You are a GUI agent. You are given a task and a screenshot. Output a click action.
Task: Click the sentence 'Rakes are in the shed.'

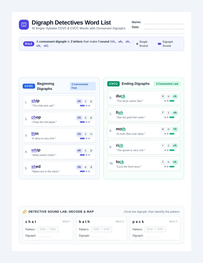pos(45,171)
